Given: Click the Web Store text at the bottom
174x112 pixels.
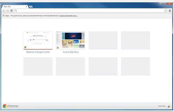Looking at the screenshot, I should [162, 106].
